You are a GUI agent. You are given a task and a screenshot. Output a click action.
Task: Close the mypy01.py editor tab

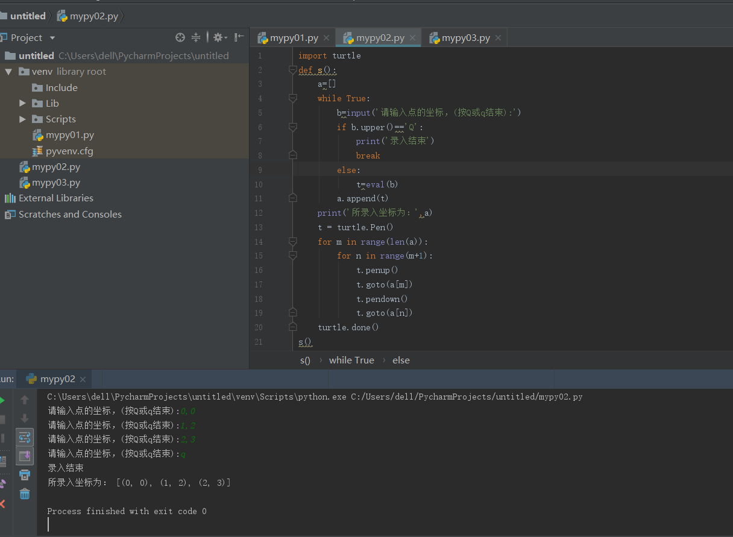click(x=327, y=38)
